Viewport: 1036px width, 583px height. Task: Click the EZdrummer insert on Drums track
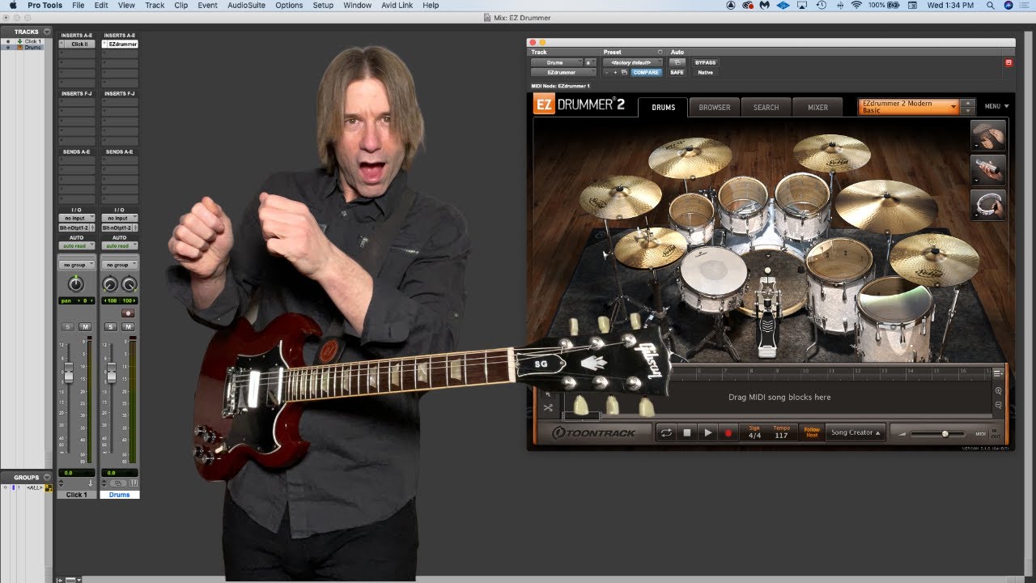point(119,45)
